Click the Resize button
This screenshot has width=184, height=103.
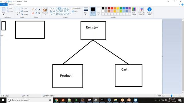(x=25, y=11)
